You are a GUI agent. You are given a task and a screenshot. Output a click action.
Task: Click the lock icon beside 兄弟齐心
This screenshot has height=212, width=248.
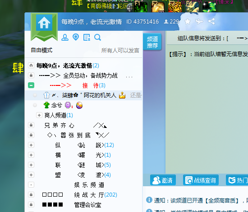[31, 125]
